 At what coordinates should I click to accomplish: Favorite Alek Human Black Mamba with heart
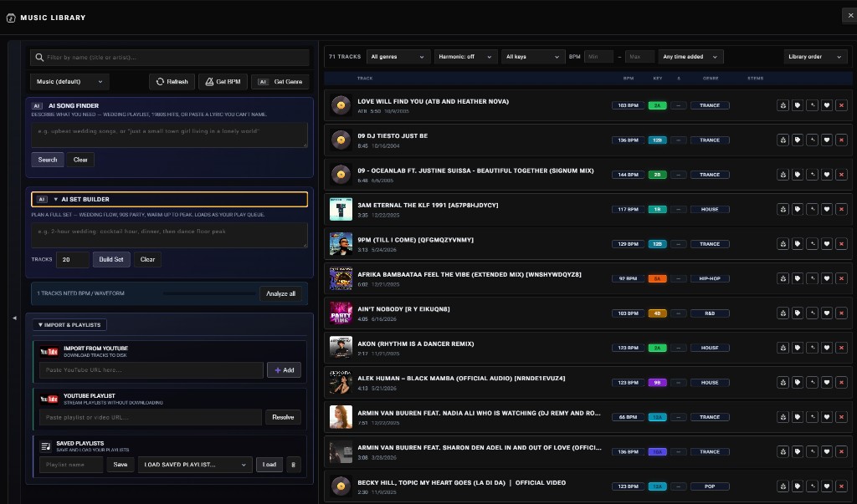click(826, 382)
